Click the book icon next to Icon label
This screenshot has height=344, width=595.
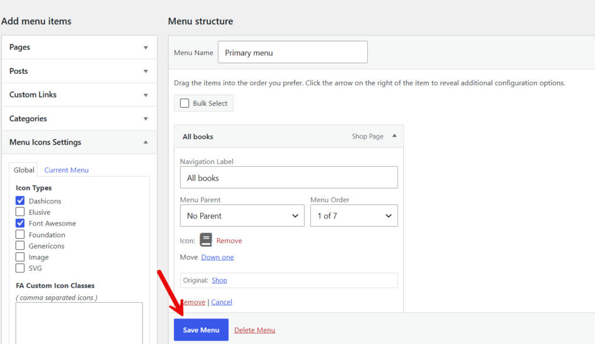click(x=206, y=240)
